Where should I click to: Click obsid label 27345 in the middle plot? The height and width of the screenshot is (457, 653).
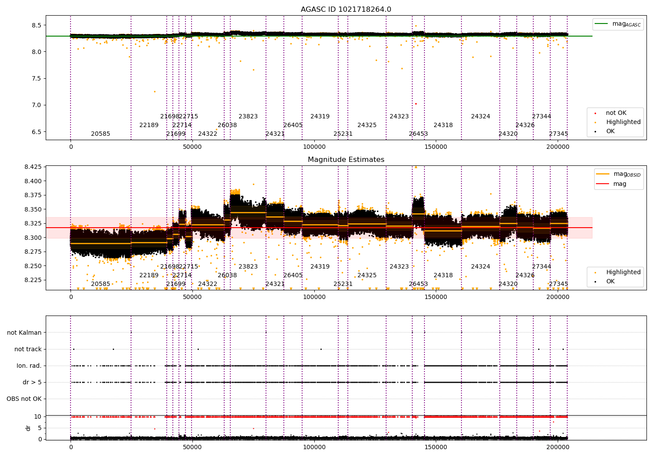tap(559, 284)
